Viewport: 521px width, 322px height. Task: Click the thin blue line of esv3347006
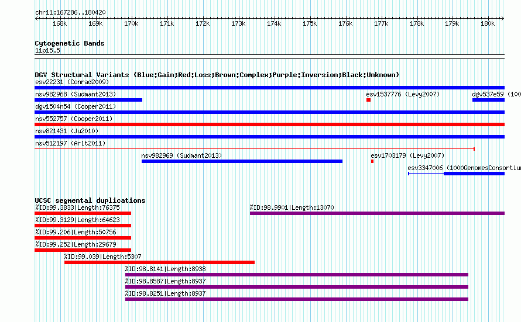point(426,174)
